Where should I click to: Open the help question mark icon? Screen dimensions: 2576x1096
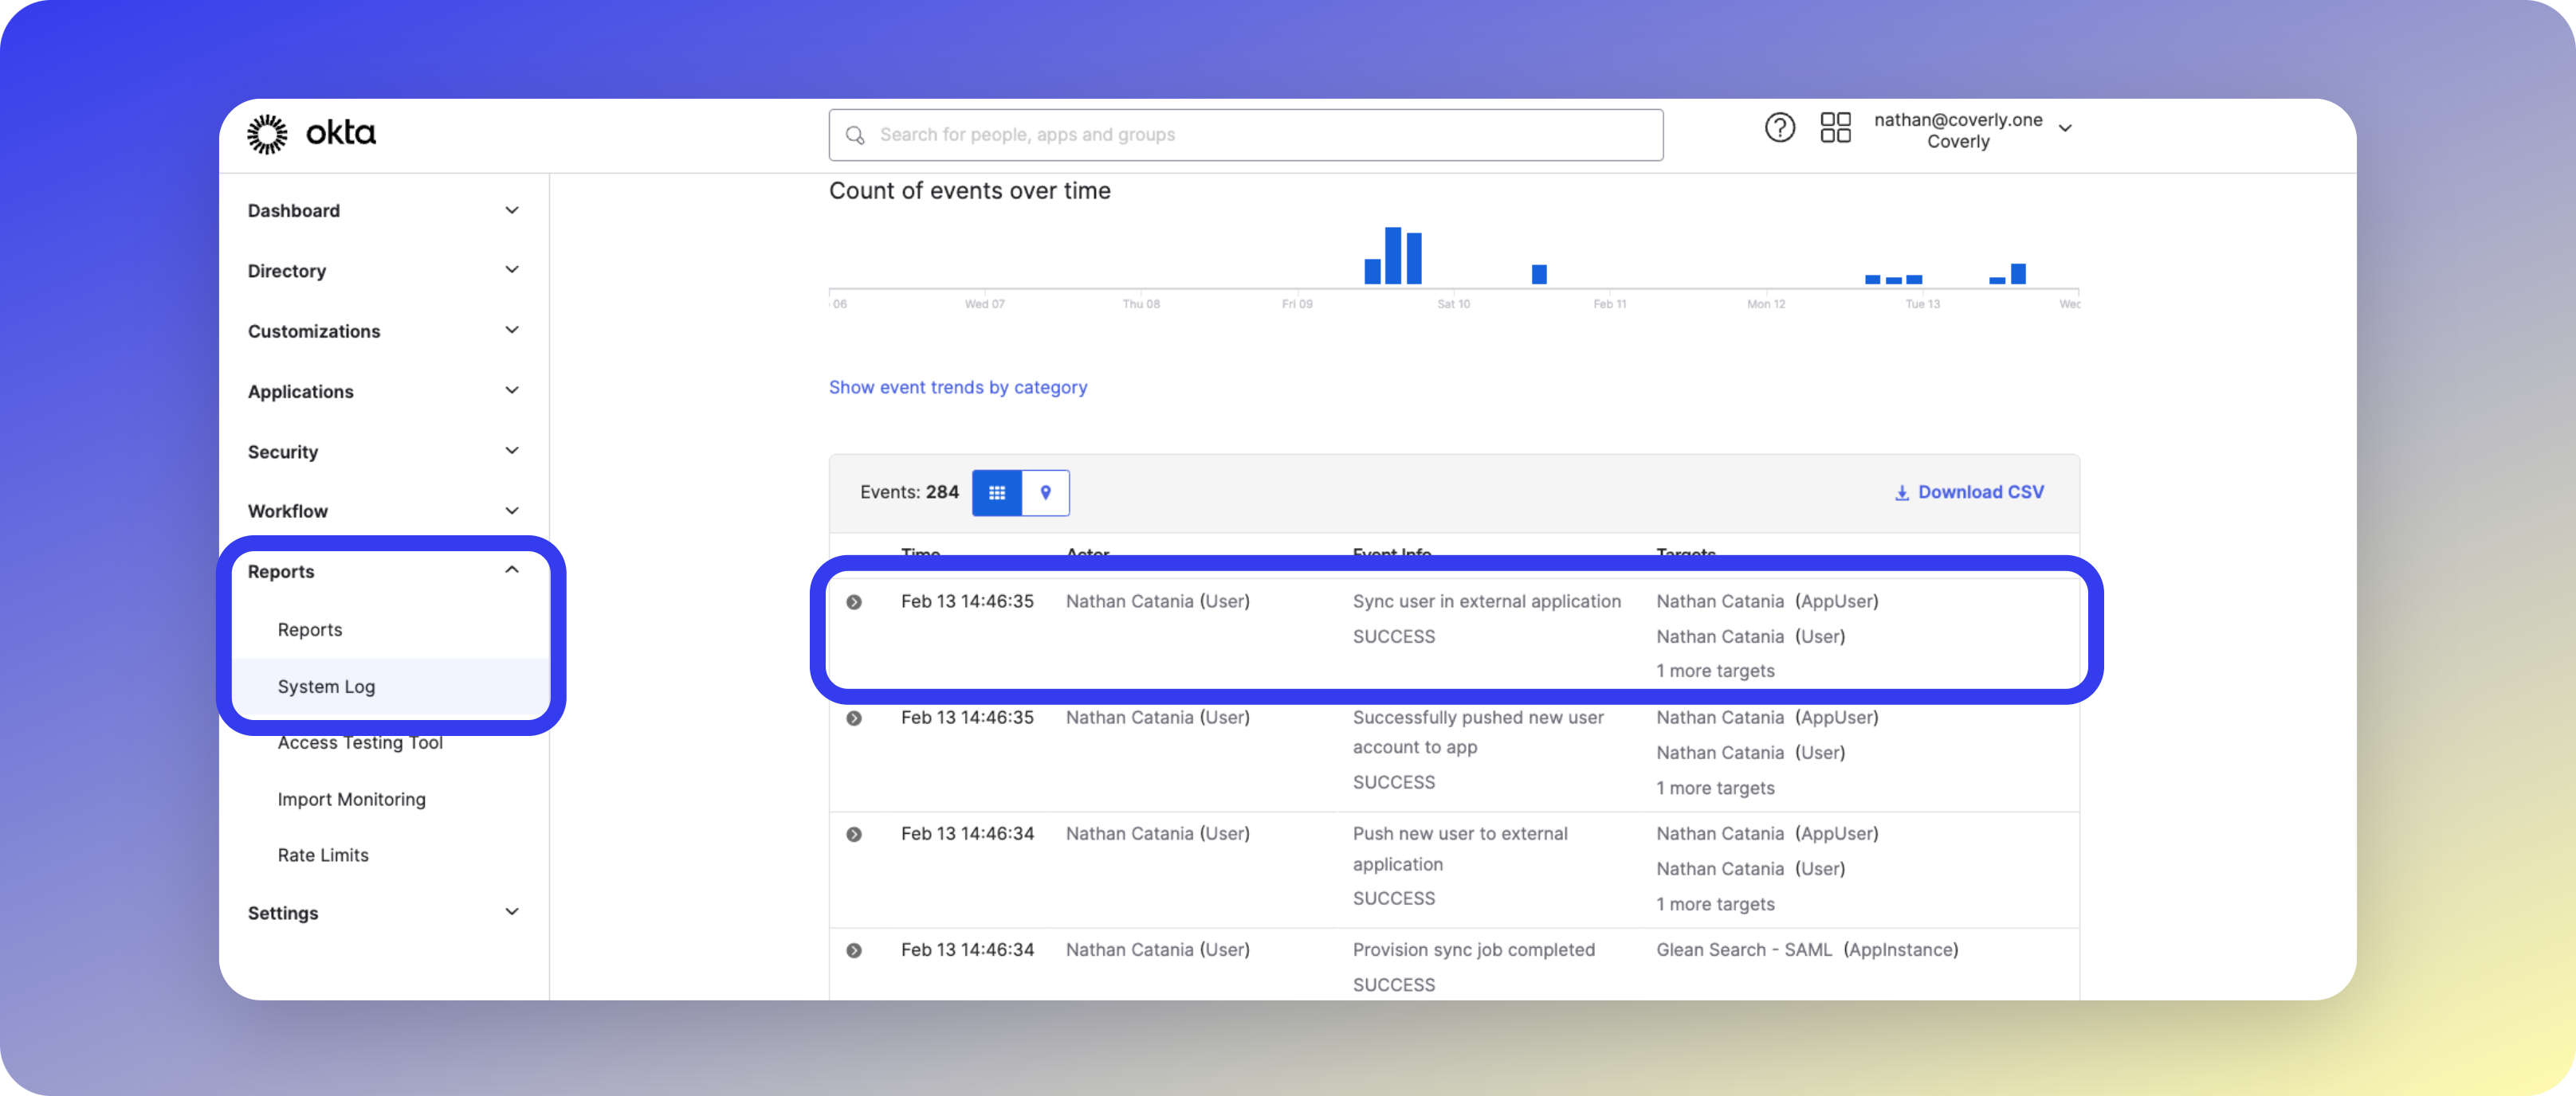1779,128
